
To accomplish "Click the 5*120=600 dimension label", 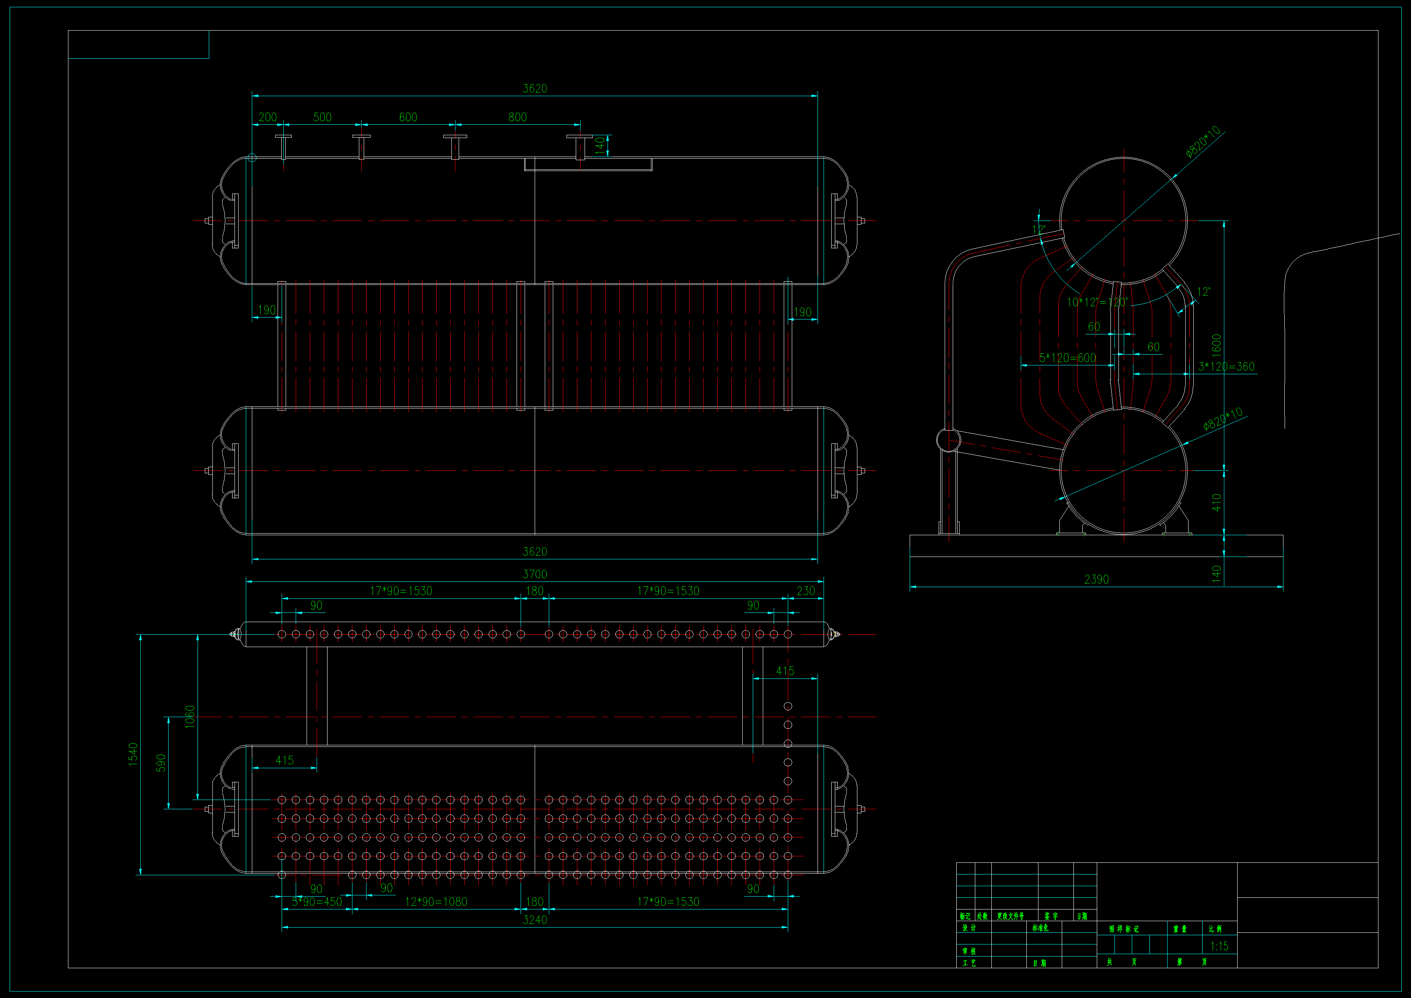I will coord(1067,358).
